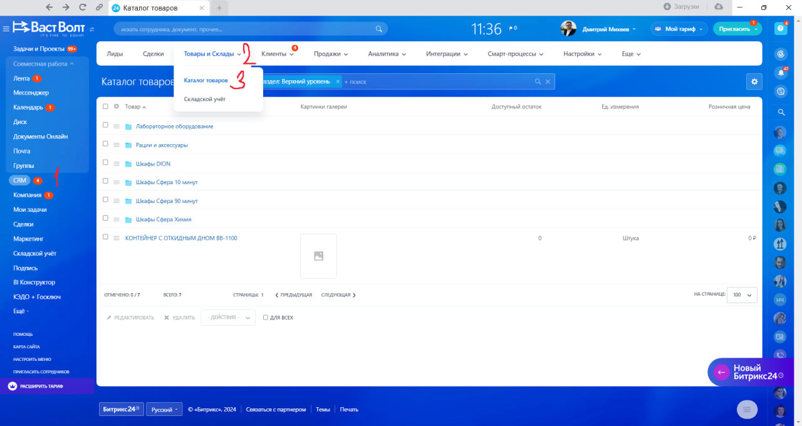
Task: Open the Шкафы Сфера 90 минут folder link
Action: point(167,201)
